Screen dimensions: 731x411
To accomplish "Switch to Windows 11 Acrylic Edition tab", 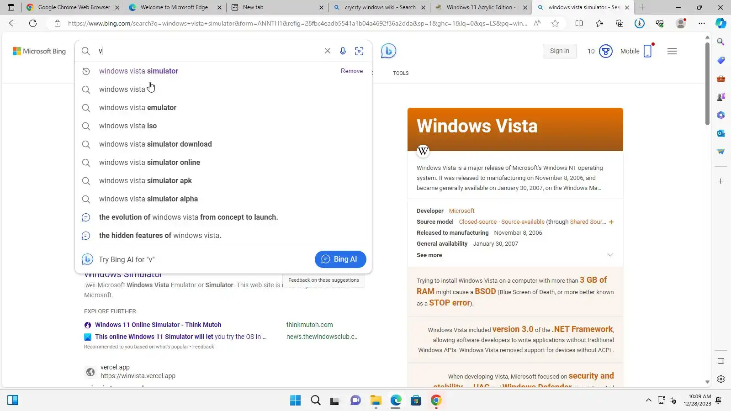I will [481, 7].
